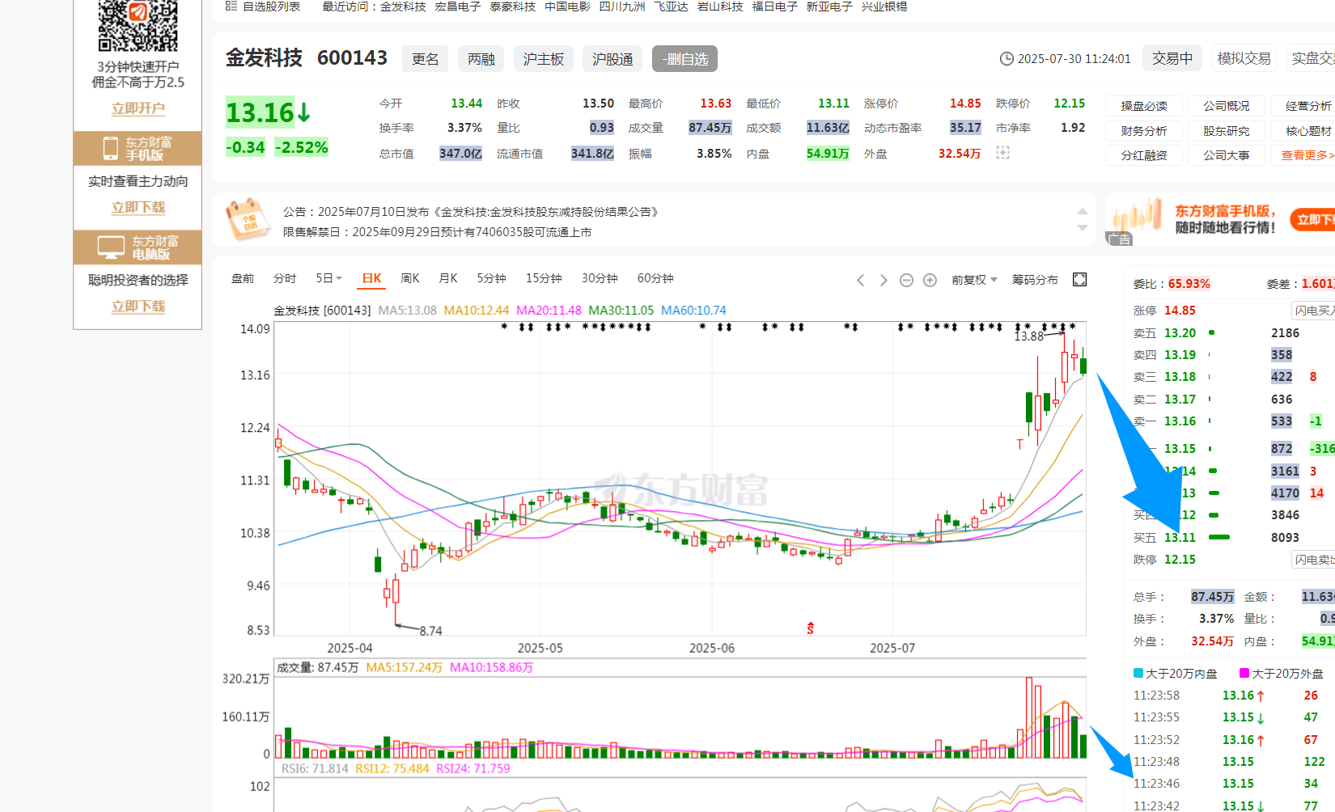Click the account-opening QR code image
The width and height of the screenshot is (1335, 812).
coord(138,26)
